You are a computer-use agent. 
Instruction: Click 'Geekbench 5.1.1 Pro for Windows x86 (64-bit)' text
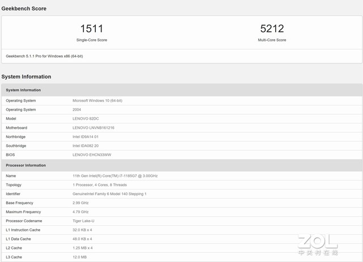[x=44, y=56]
